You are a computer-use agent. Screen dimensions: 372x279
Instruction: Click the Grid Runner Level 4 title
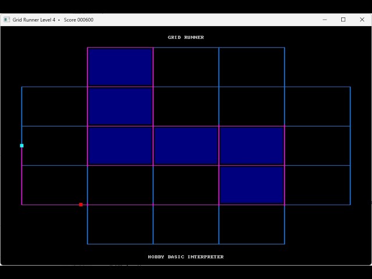[34, 20]
